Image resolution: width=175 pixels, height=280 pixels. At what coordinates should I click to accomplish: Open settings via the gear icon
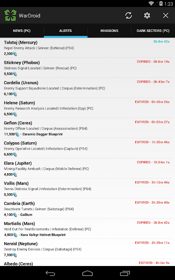pyautogui.click(x=147, y=16)
